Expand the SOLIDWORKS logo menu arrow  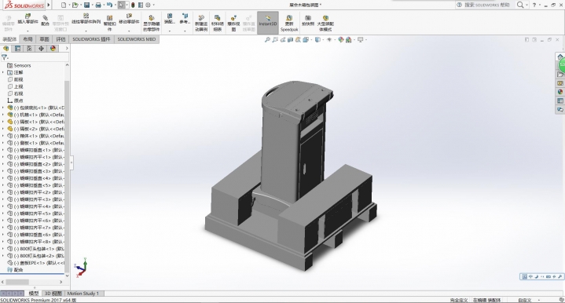tap(49, 5)
